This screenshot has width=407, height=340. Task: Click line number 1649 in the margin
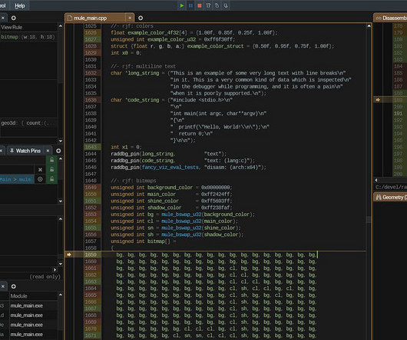click(x=91, y=188)
